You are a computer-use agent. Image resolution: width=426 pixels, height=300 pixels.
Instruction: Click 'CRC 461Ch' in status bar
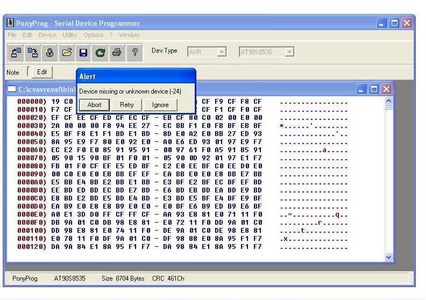tap(168, 278)
